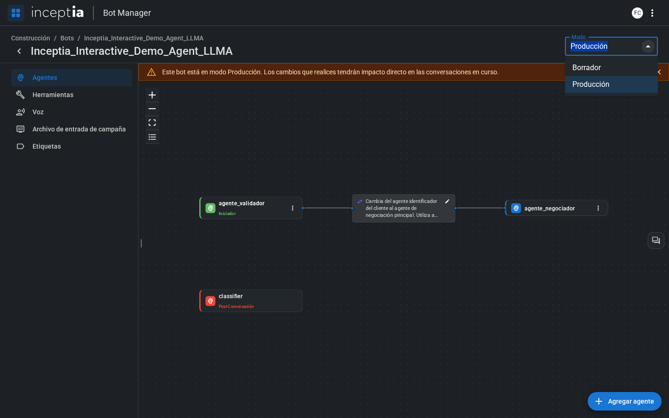
Task: Open agente_validador options menu
Action: pyautogui.click(x=293, y=208)
